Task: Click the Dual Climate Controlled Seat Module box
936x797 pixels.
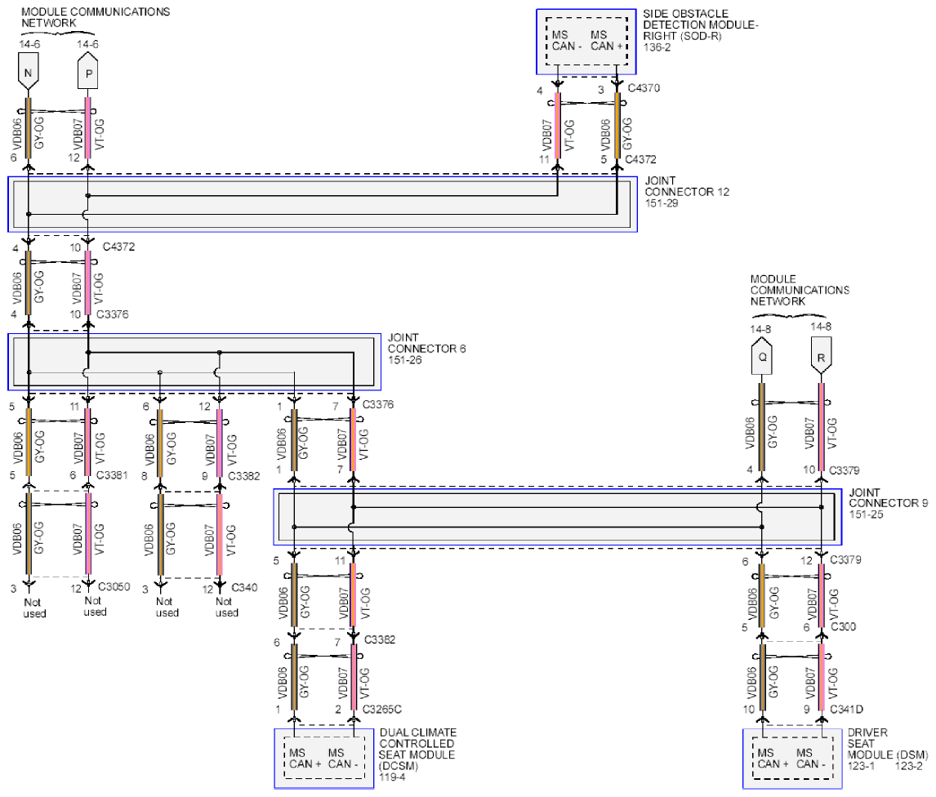Action: click(x=324, y=759)
